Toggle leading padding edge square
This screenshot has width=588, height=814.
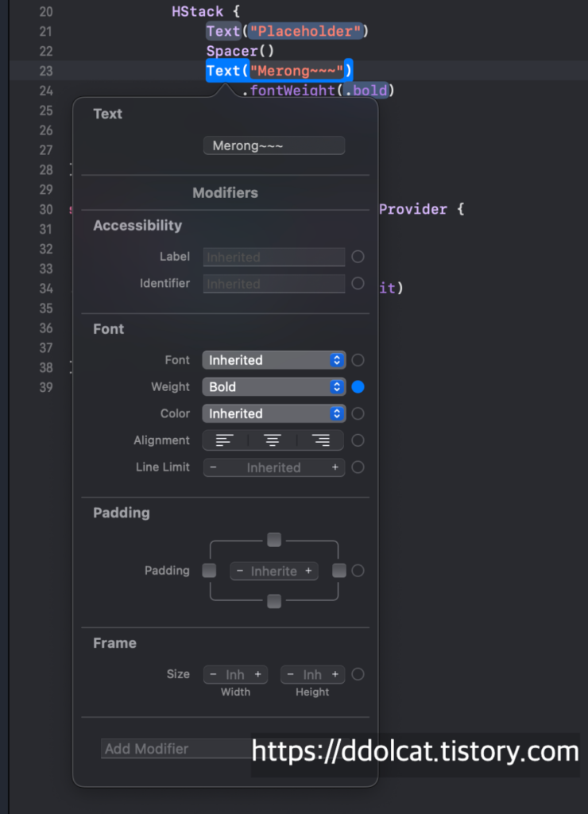(x=210, y=571)
